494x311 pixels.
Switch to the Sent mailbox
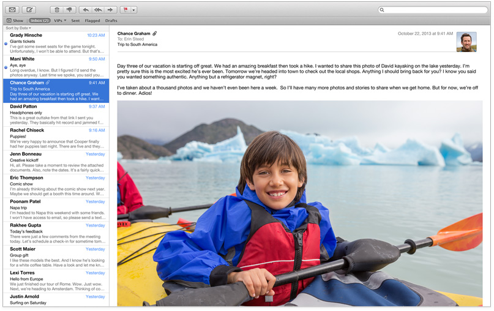pyautogui.click(x=75, y=21)
